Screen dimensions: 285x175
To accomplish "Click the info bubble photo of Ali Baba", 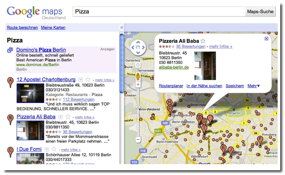I will 205,66.
